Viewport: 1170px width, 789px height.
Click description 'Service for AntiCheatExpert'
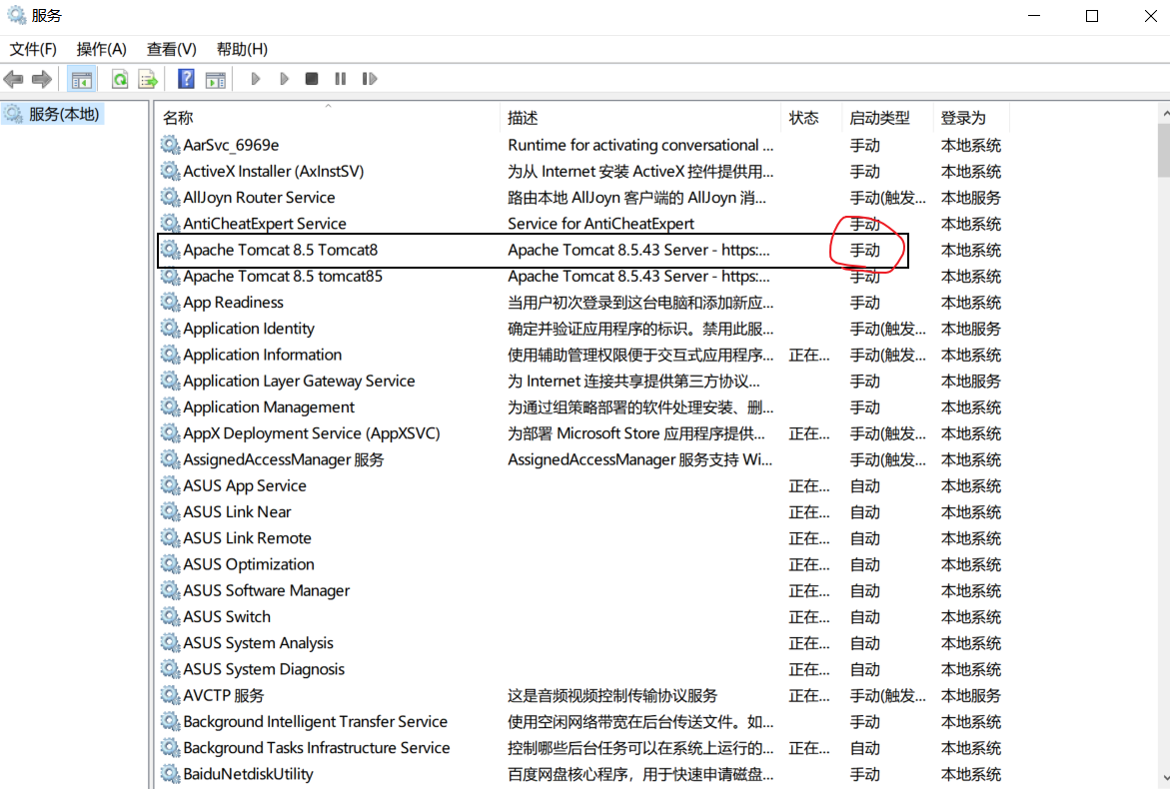coord(600,223)
